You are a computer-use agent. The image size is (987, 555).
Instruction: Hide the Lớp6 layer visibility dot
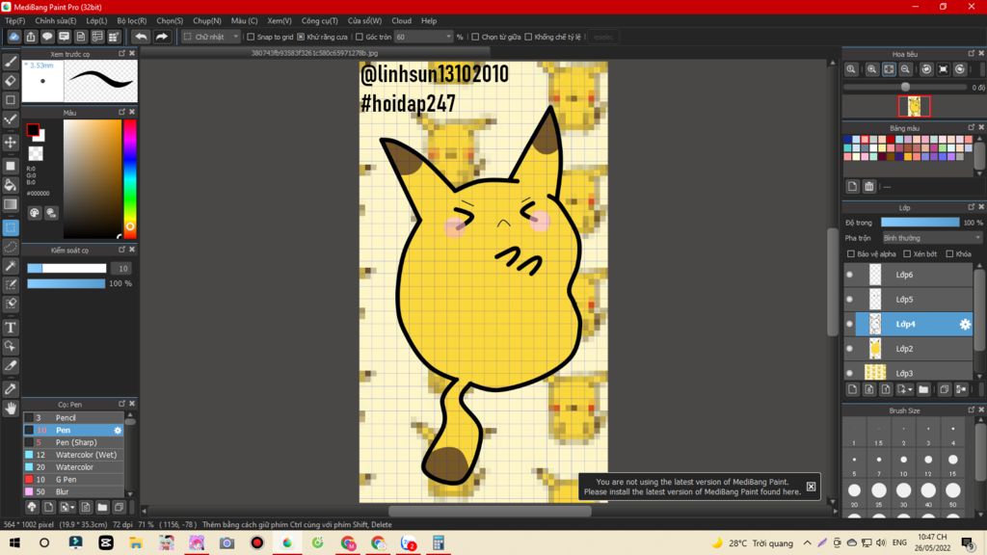pyautogui.click(x=850, y=275)
